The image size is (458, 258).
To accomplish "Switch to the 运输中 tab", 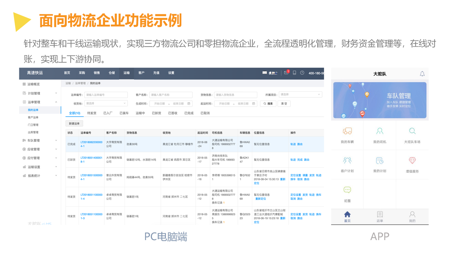I will click(140, 113).
